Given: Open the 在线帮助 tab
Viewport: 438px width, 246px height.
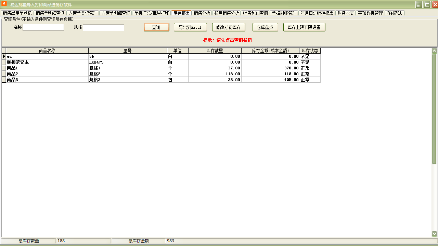Looking at the screenshot, I should 395,13.
